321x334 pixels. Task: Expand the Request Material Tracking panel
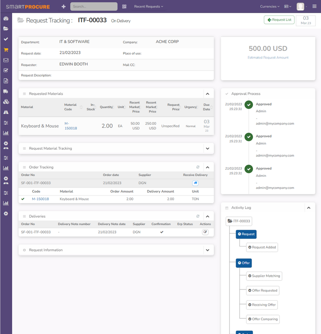[x=207, y=149]
